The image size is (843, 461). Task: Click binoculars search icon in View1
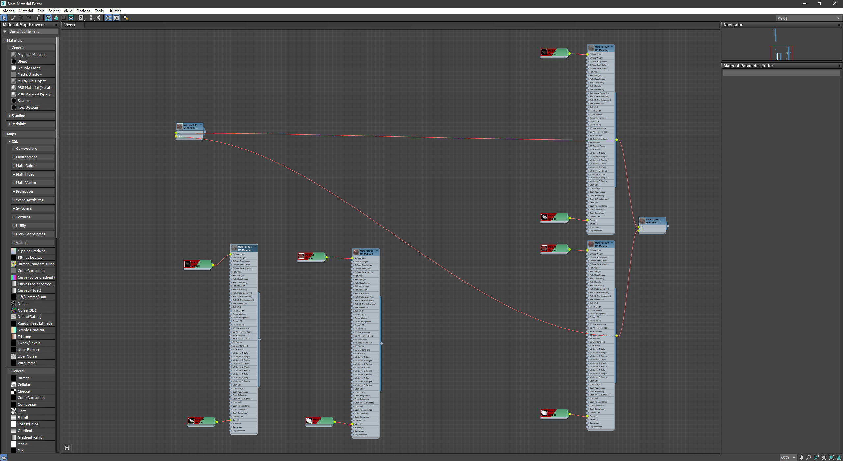67,447
